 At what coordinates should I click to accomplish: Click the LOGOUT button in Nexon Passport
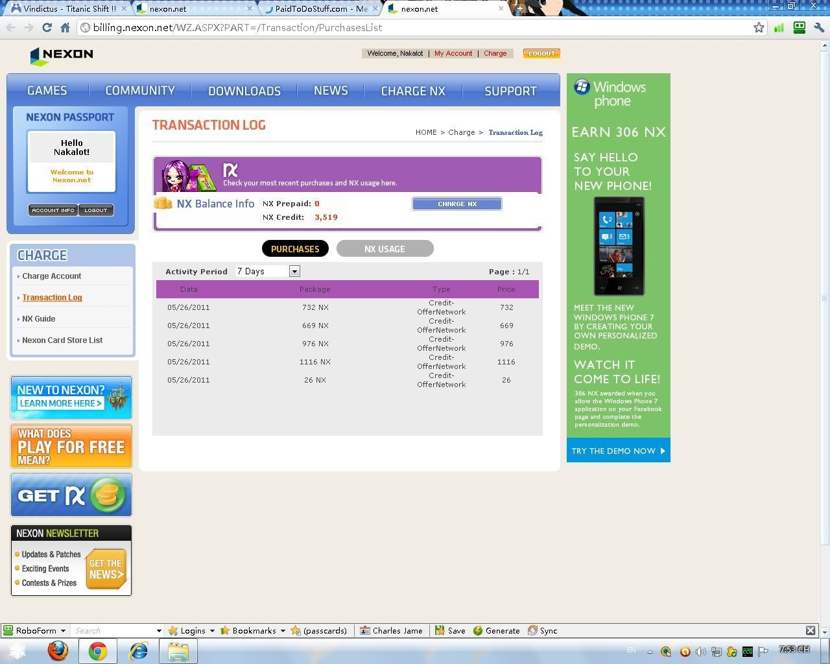click(96, 210)
